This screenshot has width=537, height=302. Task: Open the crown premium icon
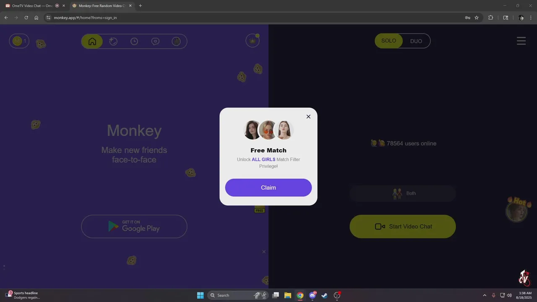tap(253, 41)
